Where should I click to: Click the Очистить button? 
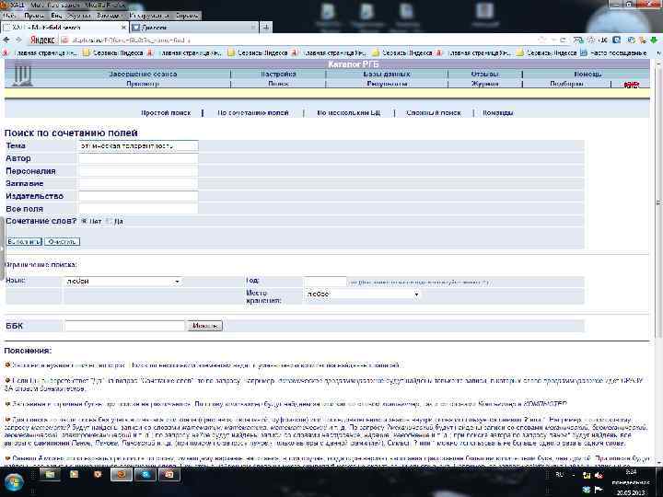(63, 242)
